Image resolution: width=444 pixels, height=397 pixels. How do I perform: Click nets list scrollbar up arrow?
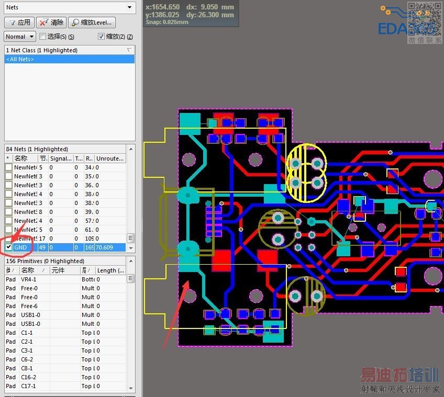pyautogui.click(x=131, y=149)
